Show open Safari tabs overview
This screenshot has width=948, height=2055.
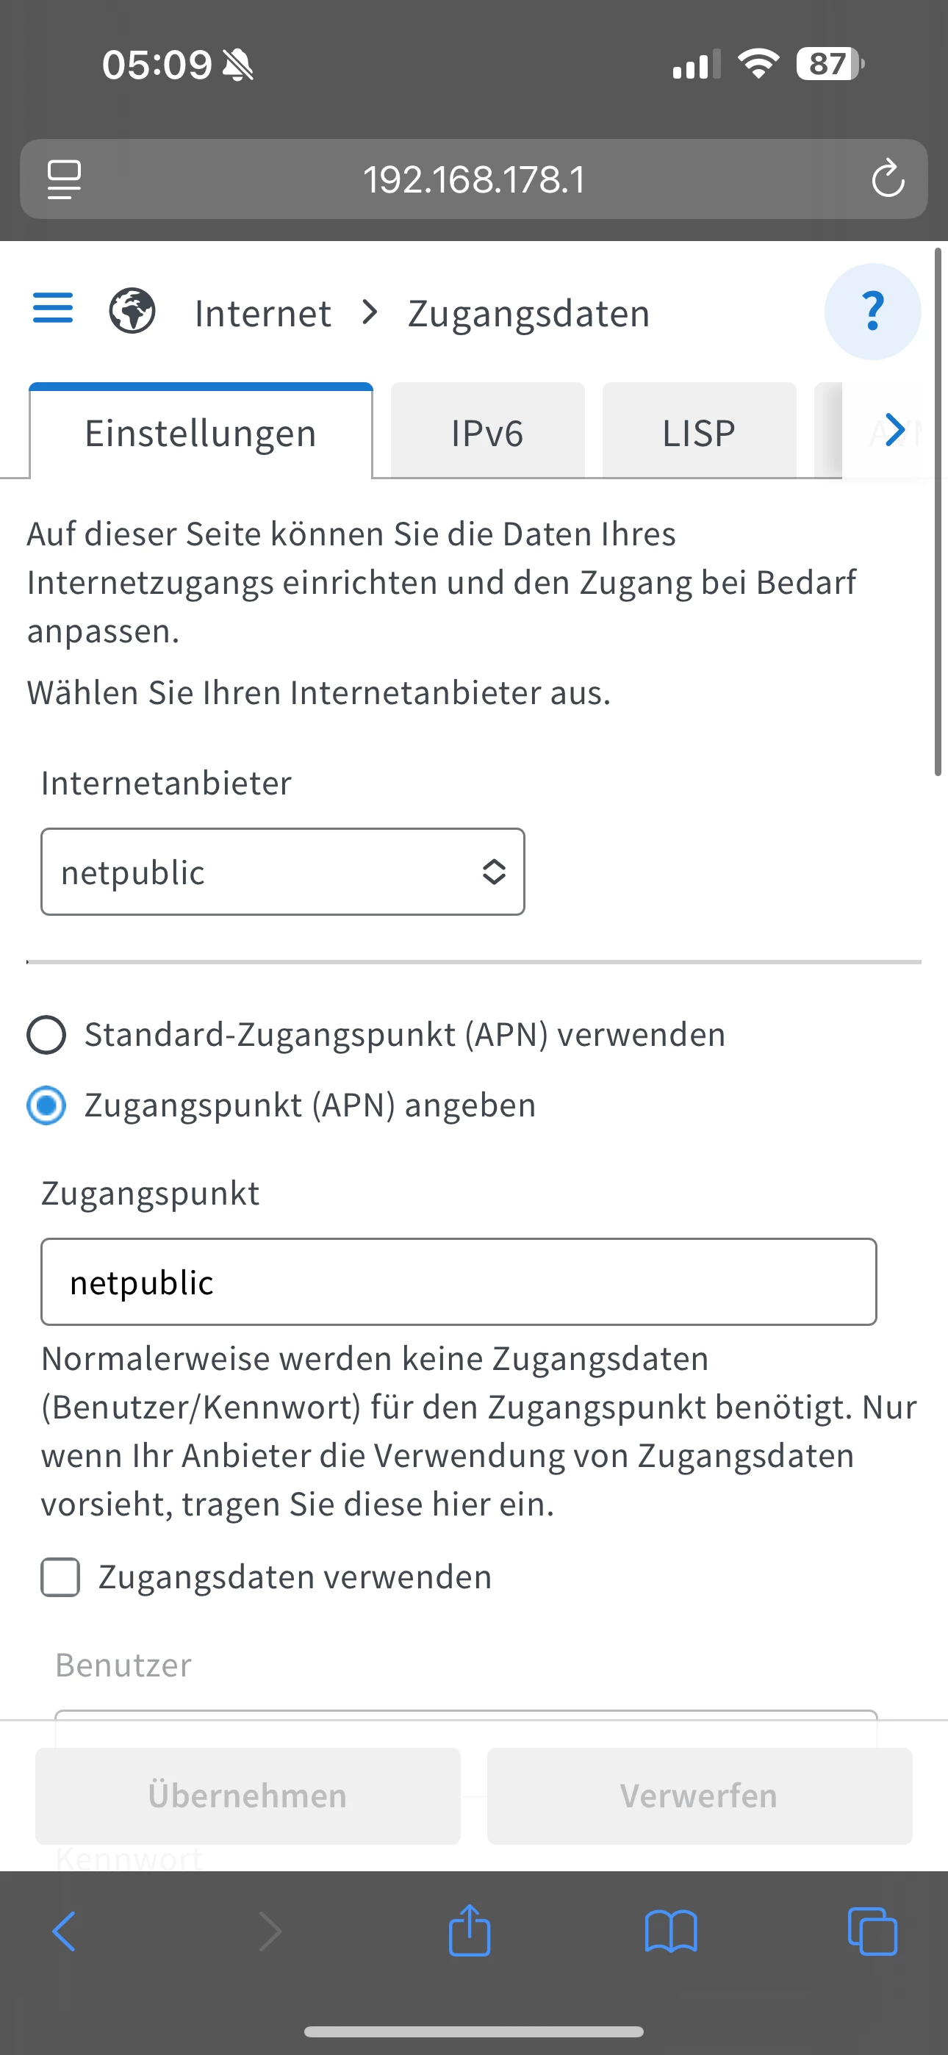pos(872,1932)
